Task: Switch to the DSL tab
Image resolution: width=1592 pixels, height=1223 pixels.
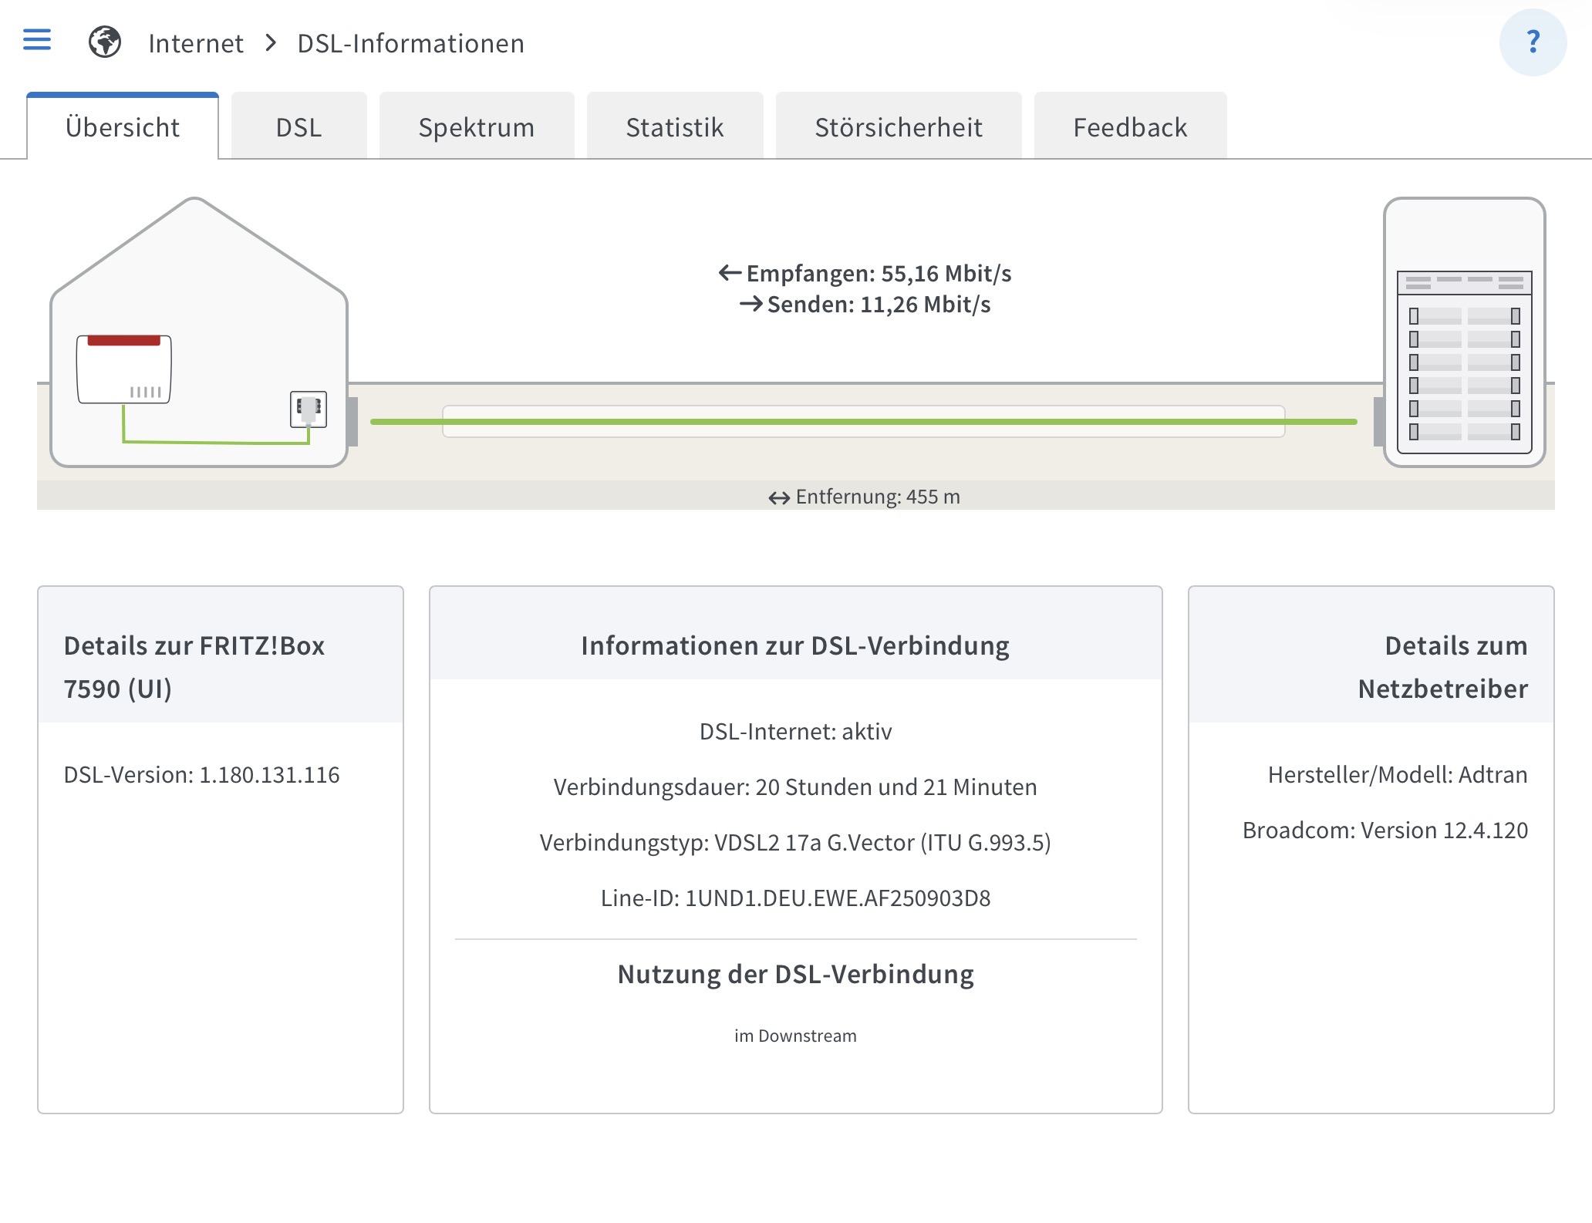Action: [x=298, y=127]
